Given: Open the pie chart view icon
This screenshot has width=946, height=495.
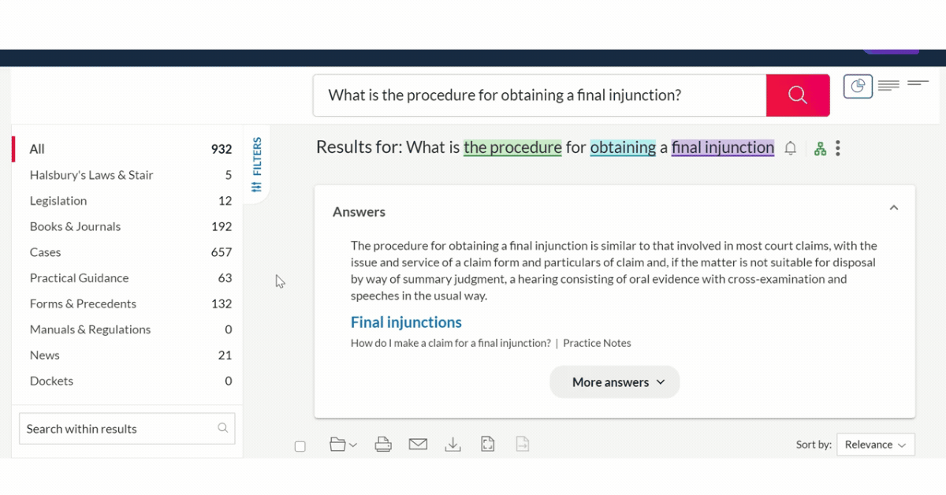Looking at the screenshot, I should [x=858, y=86].
